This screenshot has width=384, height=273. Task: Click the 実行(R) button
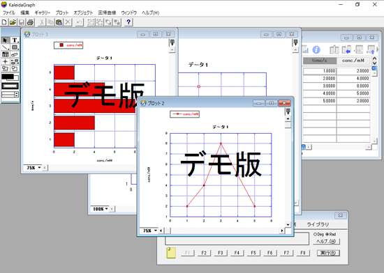(328, 253)
